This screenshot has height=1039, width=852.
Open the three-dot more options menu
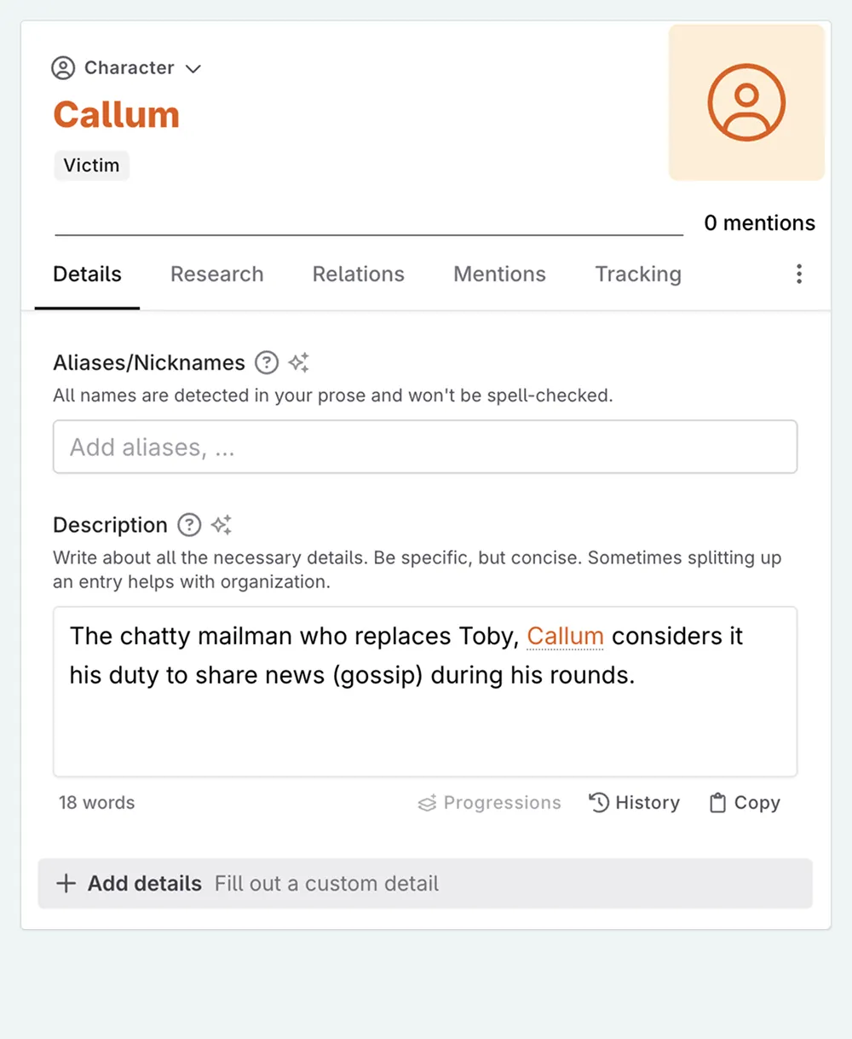[798, 274]
